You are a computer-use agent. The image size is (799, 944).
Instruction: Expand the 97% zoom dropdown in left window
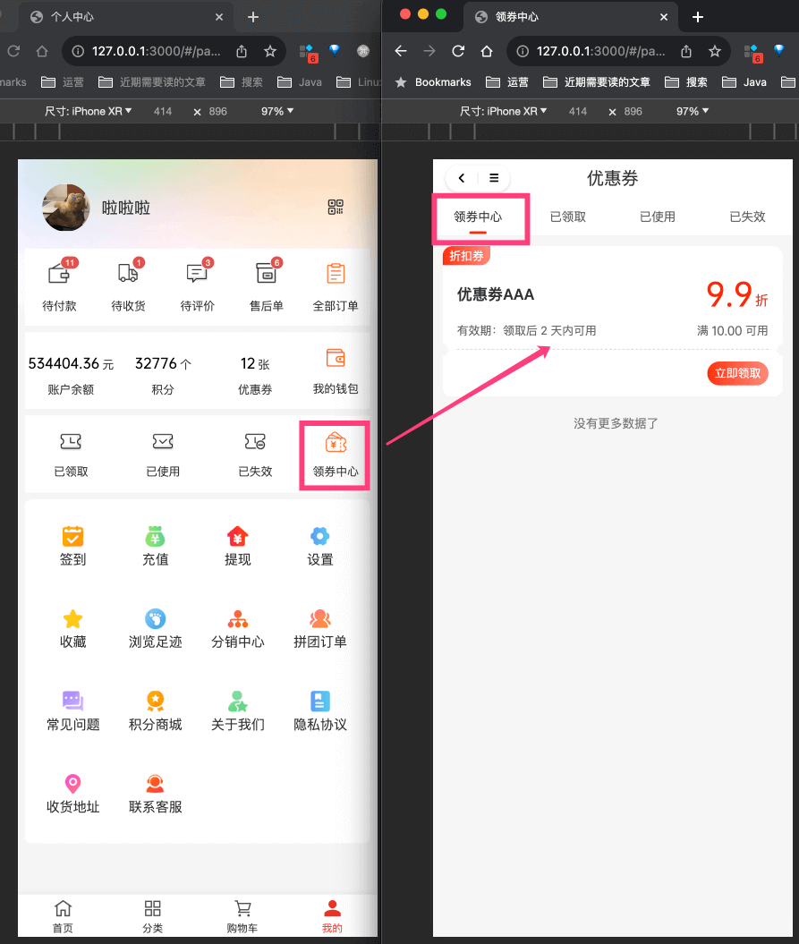277,112
